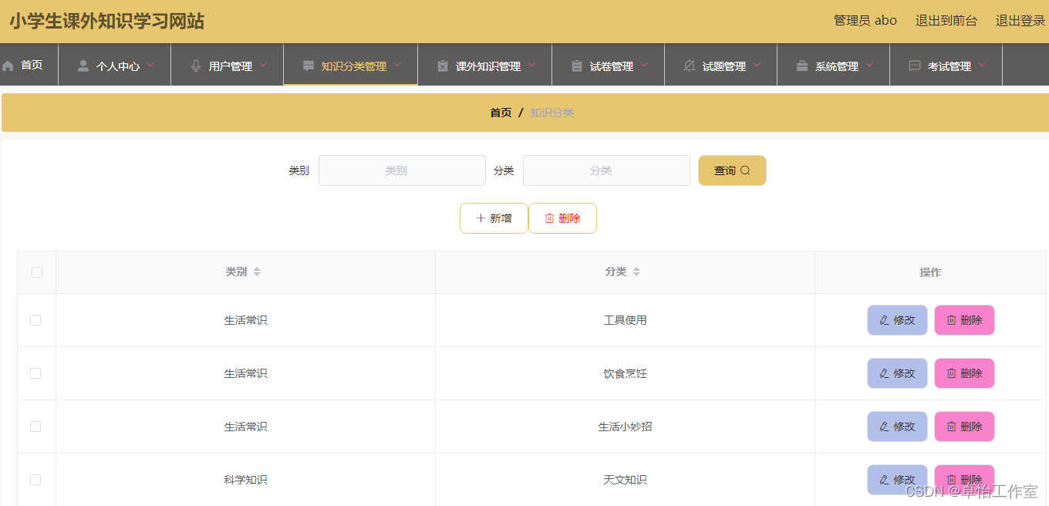Click the plus icon in 新增 button
1049x506 pixels.
point(481,218)
